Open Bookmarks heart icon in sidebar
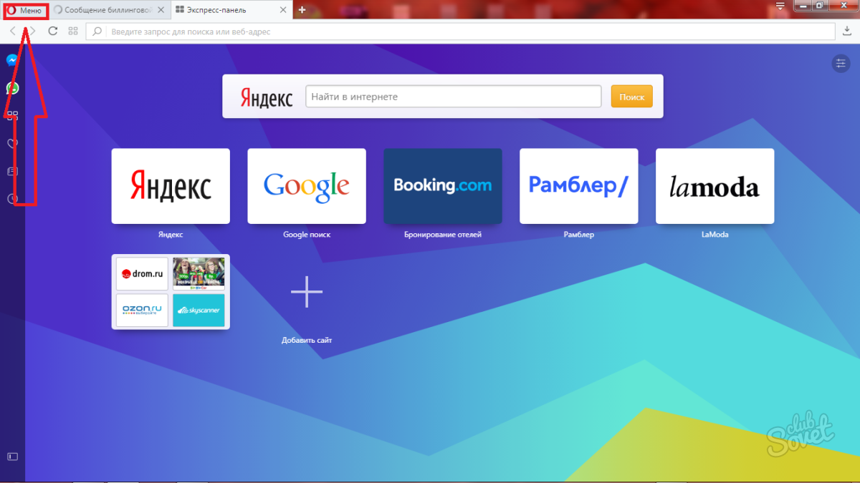 12,143
